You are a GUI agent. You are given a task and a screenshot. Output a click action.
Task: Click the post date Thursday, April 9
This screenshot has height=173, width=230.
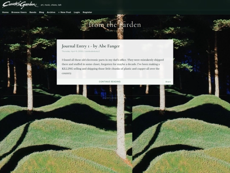point(72,51)
